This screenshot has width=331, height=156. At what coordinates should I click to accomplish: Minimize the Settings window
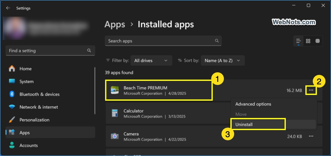click(x=294, y=5)
